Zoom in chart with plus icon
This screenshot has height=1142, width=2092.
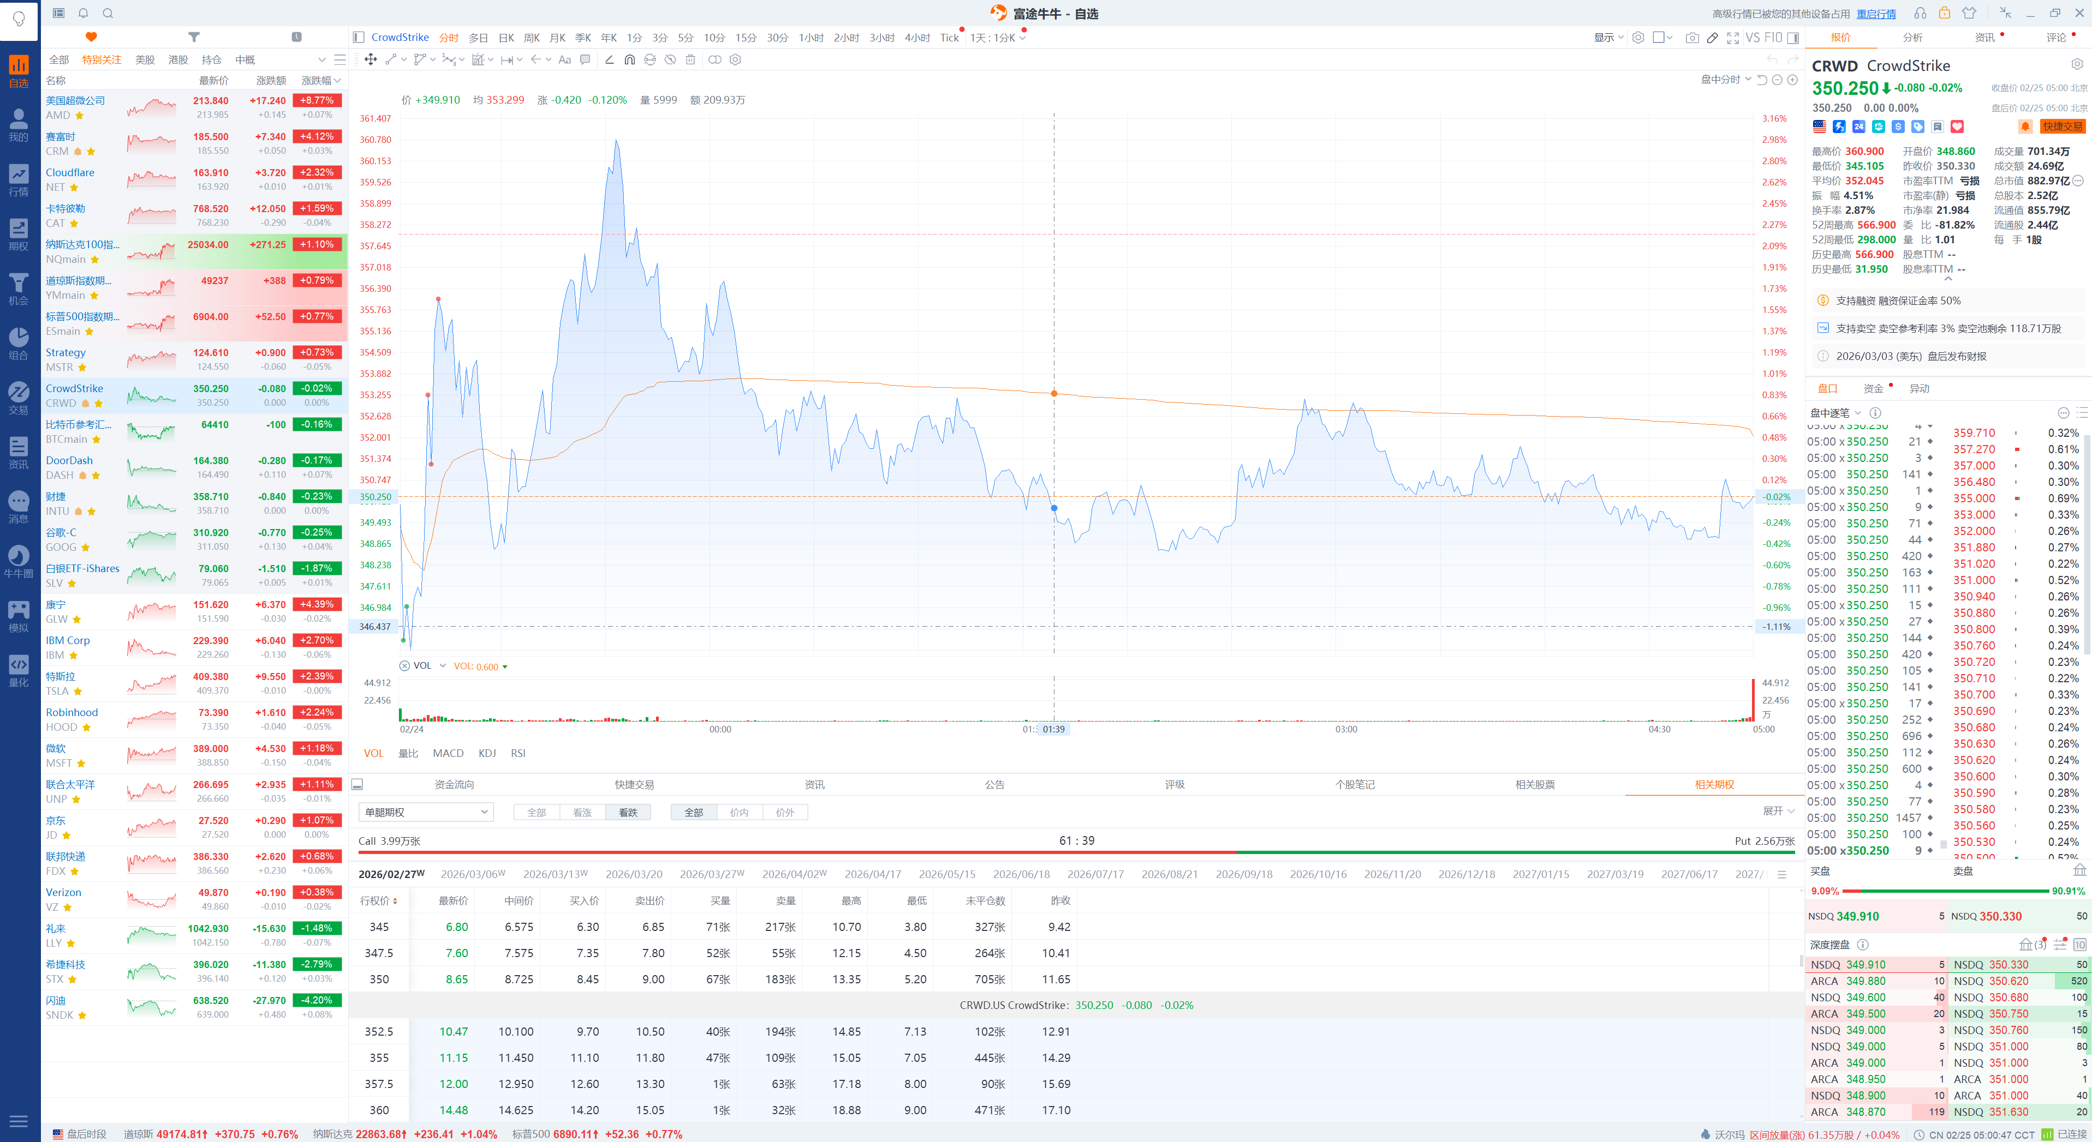(1792, 80)
